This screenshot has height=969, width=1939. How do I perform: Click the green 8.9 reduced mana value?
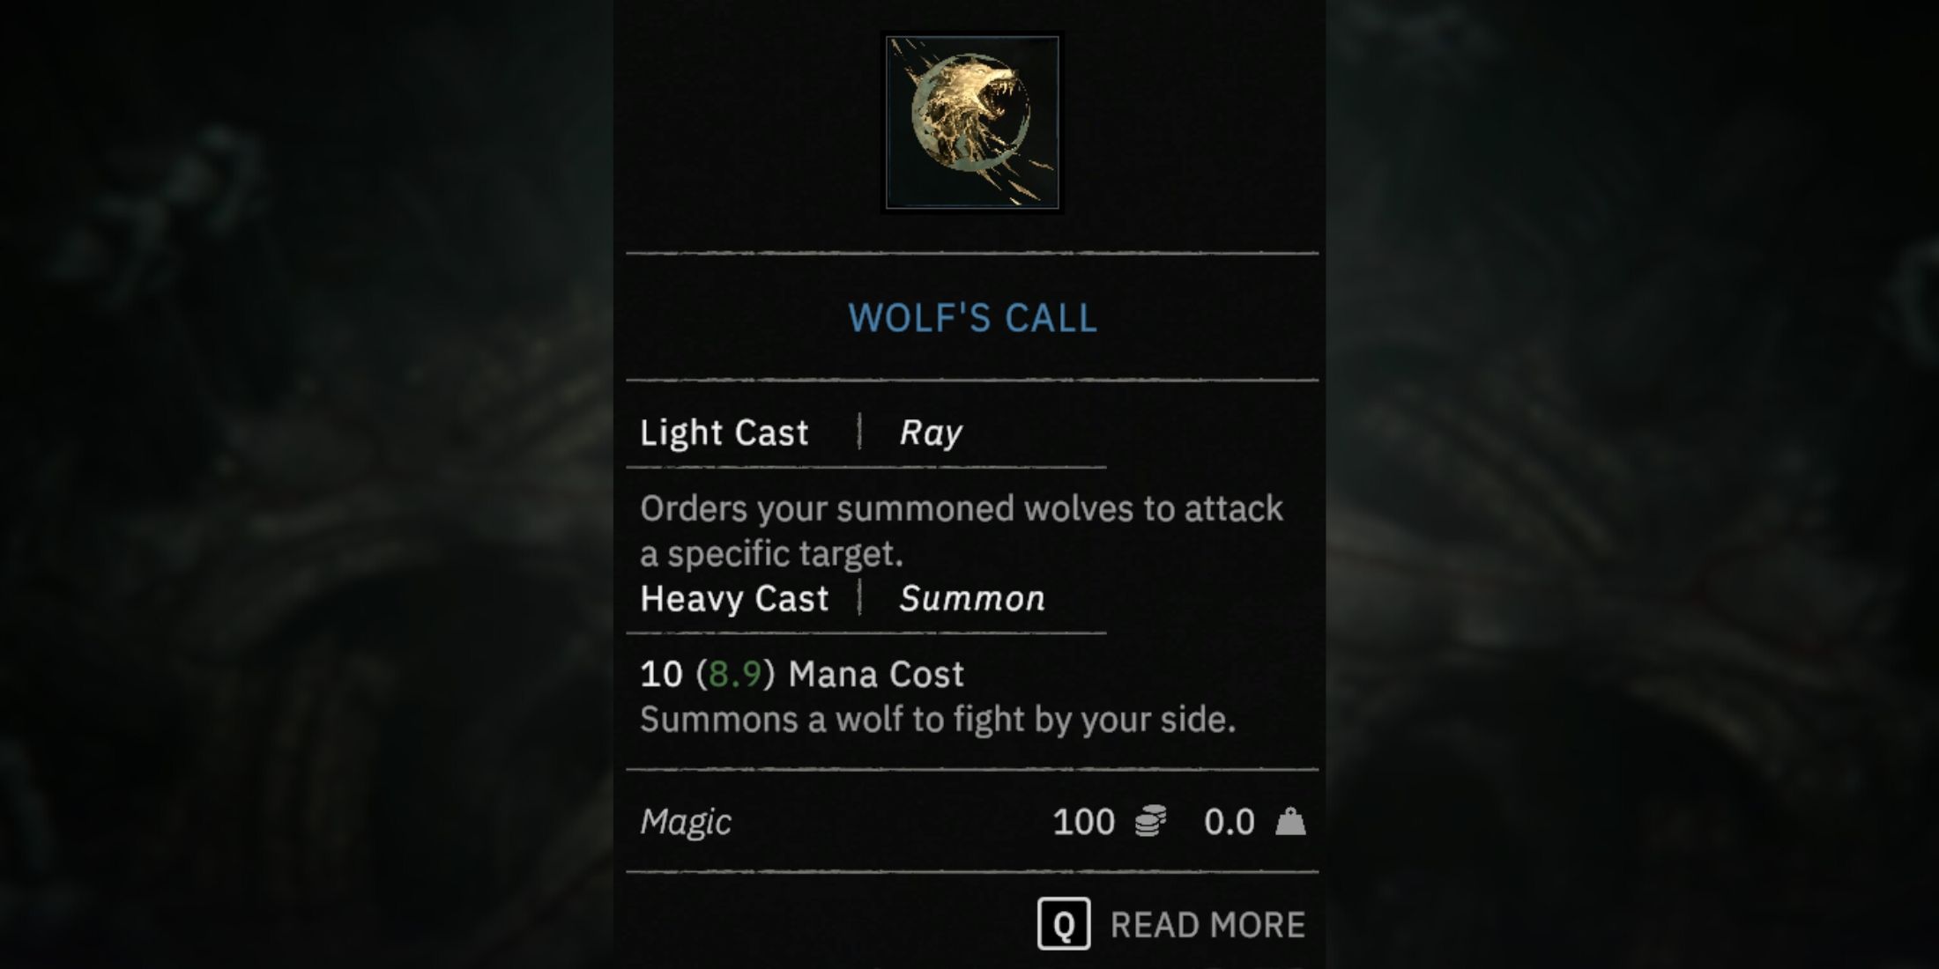coord(735,674)
